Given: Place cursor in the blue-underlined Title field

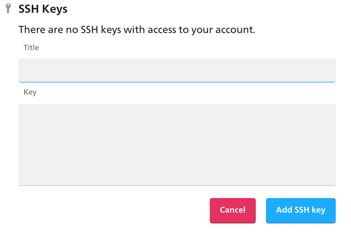Looking at the screenshot, I should click(177, 70).
